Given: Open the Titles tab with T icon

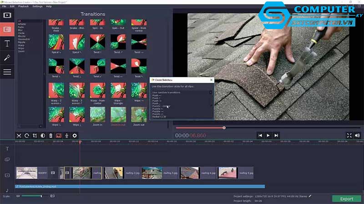Looking at the screenshot, I should tap(7, 44).
